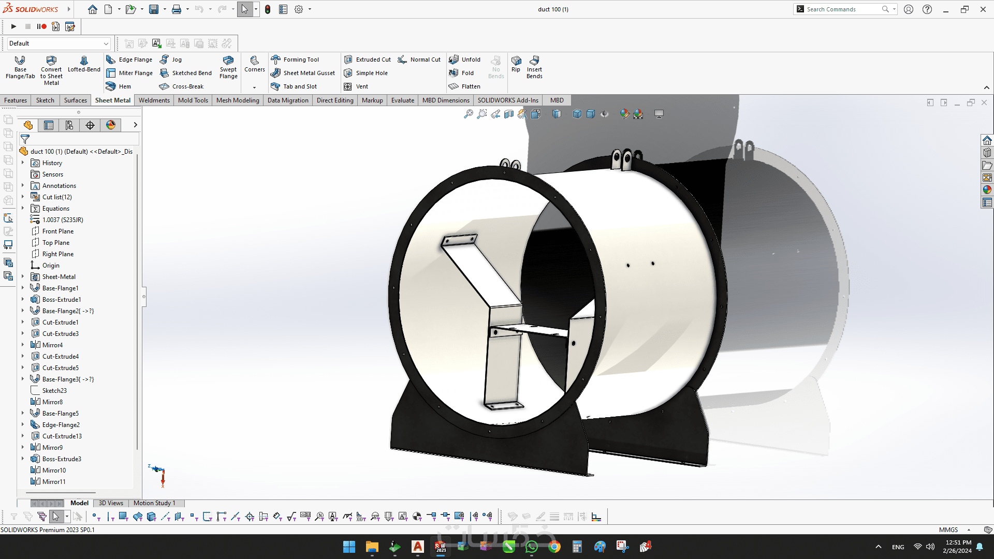
Task: Open Chrome from the taskbar
Action: (x=554, y=547)
